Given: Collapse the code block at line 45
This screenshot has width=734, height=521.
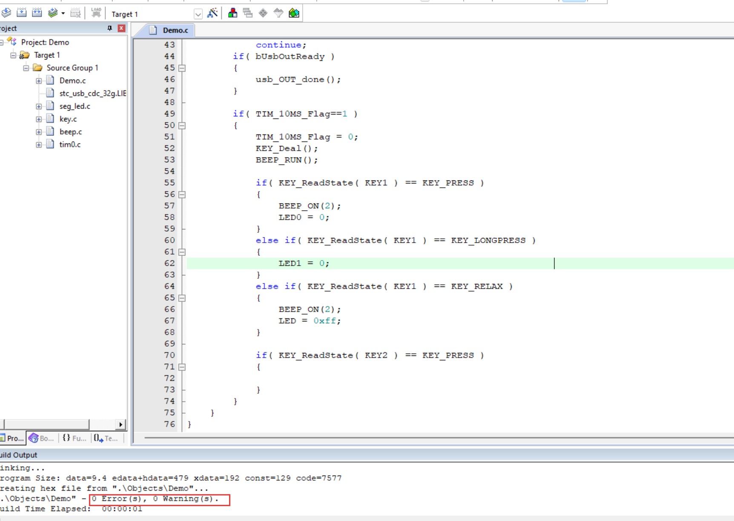Looking at the screenshot, I should 182,68.
